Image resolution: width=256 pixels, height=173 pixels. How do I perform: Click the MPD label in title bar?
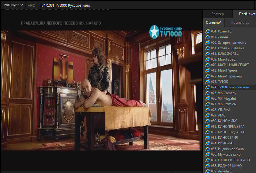click(31, 5)
